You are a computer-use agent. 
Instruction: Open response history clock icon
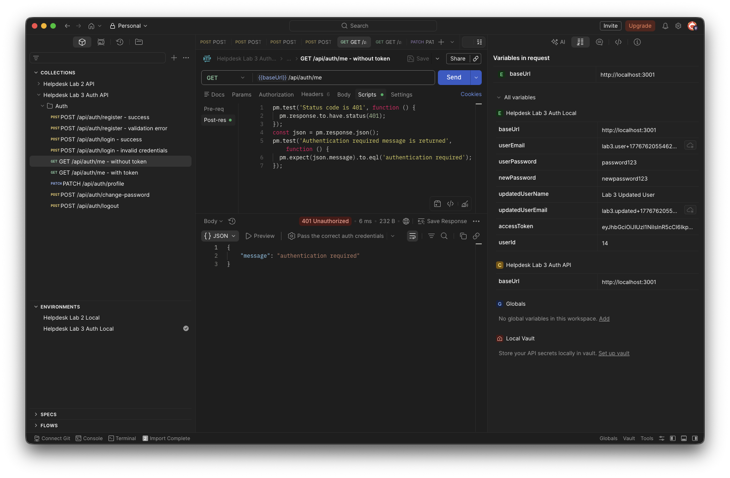tap(232, 221)
